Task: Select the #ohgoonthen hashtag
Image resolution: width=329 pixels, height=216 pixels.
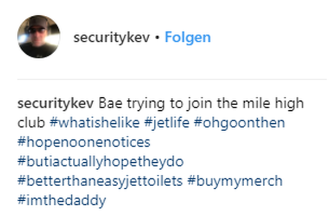Action: (x=240, y=123)
